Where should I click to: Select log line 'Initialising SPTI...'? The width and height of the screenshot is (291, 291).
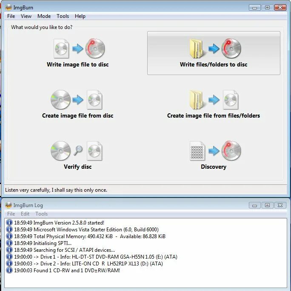pyautogui.click(x=43, y=243)
